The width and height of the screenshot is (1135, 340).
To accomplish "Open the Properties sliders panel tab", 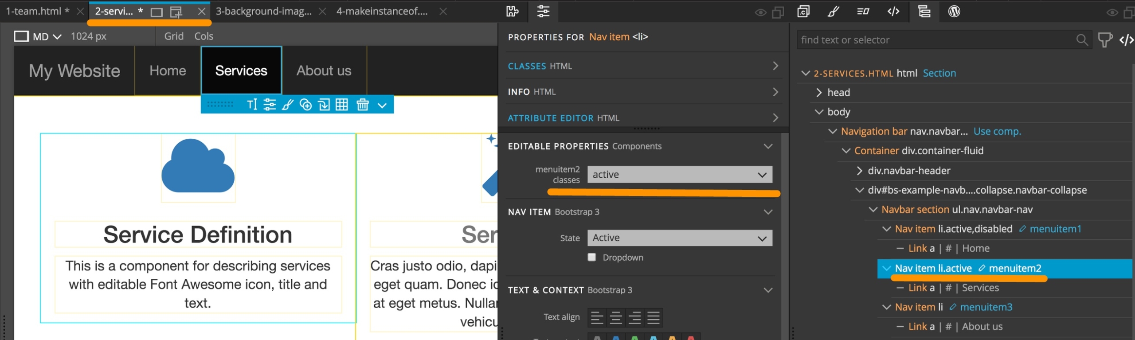I will pos(543,12).
